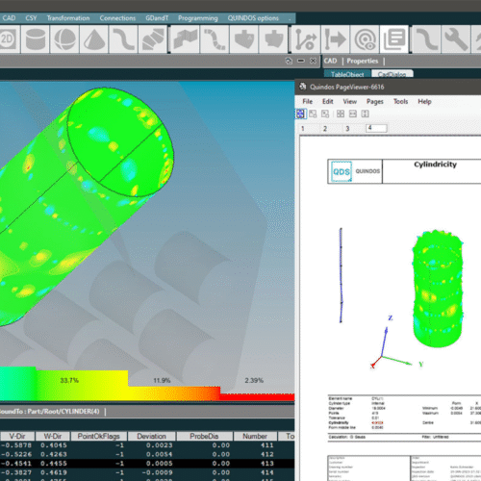Go to page 3 in PageViewer
This screenshot has width=481, height=481.
point(347,129)
